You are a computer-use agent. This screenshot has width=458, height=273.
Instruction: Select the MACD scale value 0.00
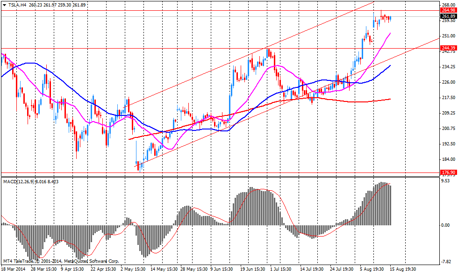pyautogui.click(x=446, y=225)
